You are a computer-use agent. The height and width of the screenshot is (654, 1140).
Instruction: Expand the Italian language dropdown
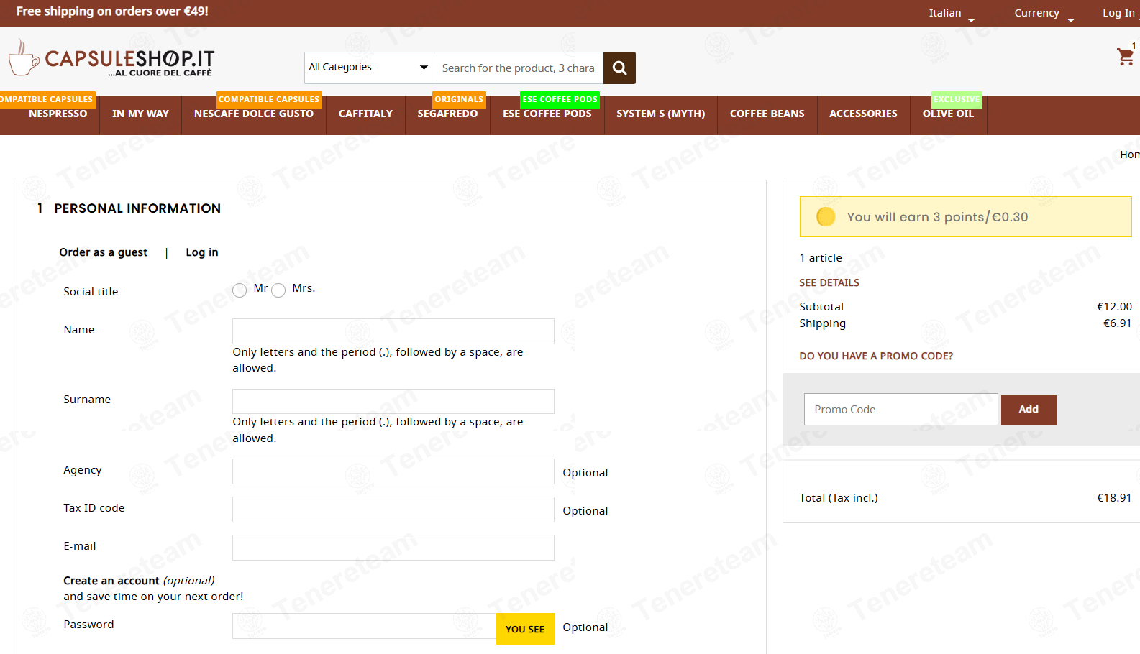click(951, 14)
